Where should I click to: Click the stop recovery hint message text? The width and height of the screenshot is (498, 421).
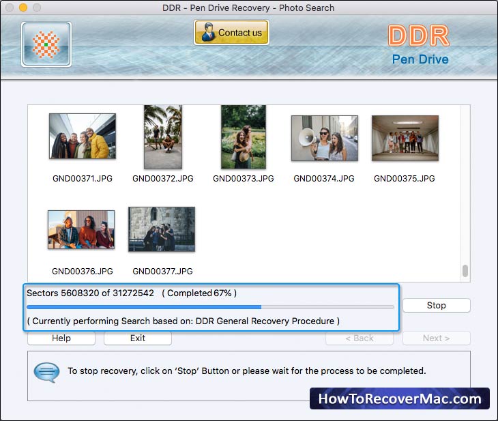247,371
